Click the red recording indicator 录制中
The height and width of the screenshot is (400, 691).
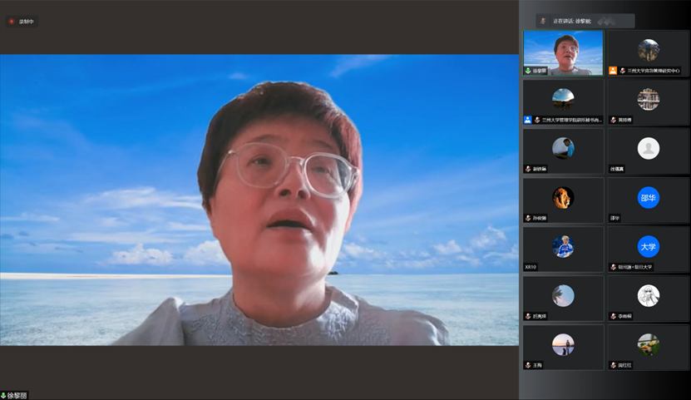tap(22, 22)
